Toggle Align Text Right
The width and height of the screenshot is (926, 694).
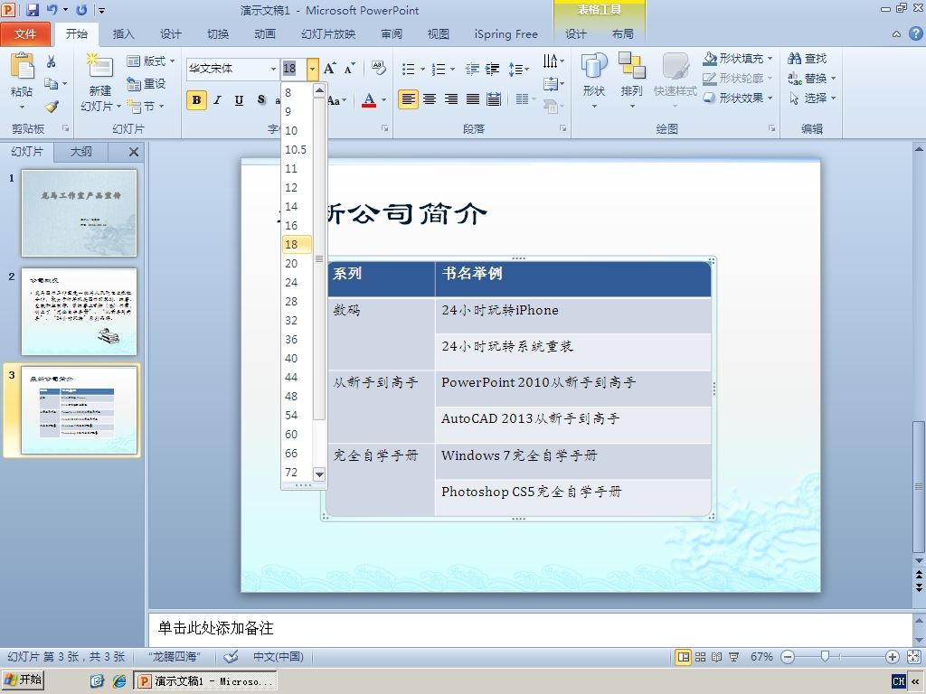coord(450,99)
